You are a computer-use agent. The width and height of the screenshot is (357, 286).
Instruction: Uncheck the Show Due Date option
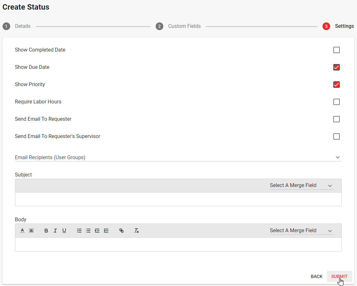(336, 67)
